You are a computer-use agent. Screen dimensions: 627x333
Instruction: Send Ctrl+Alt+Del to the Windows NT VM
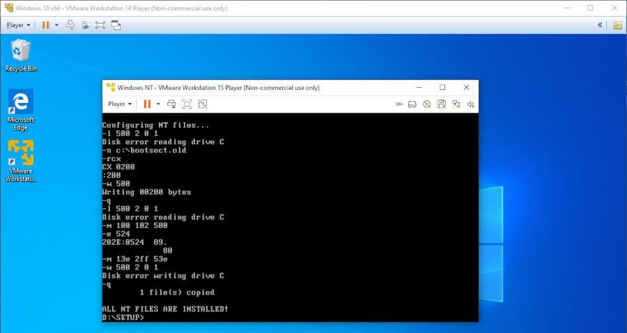pyautogui.click(x=171, y=104)
